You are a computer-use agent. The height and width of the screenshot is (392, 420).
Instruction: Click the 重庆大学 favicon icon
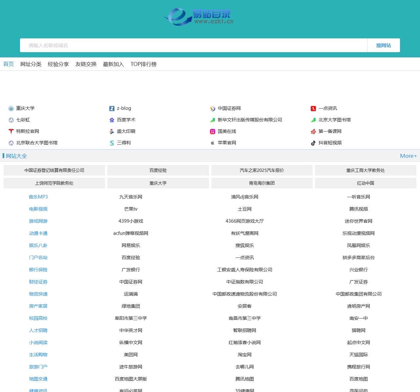[x=11, y=109]
